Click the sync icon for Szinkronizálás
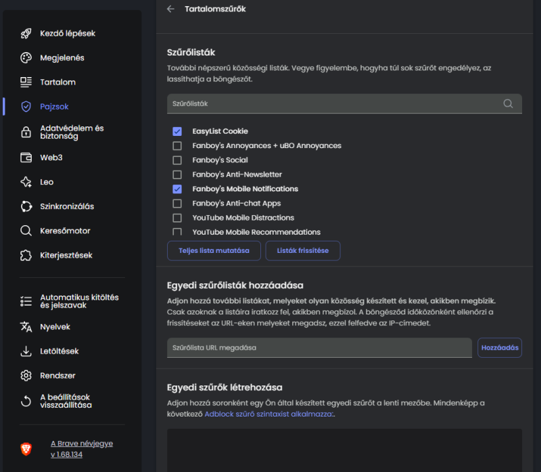 click(x=26, y=206)
